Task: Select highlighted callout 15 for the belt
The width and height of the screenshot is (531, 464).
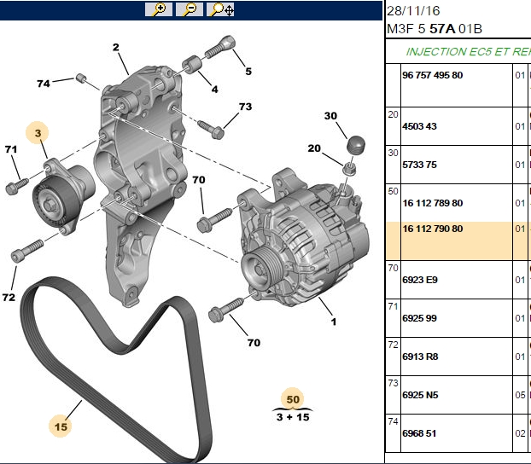Action: click(x=61, y=426)
